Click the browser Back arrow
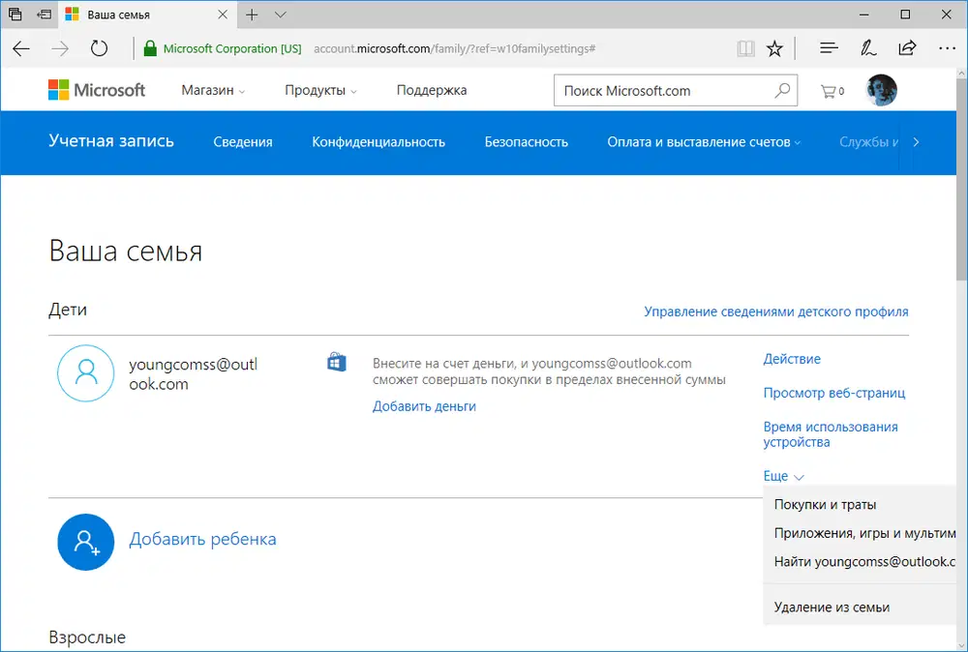 21,48
